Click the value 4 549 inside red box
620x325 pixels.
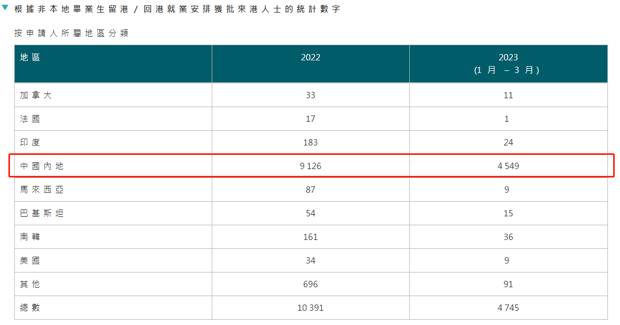508,165
